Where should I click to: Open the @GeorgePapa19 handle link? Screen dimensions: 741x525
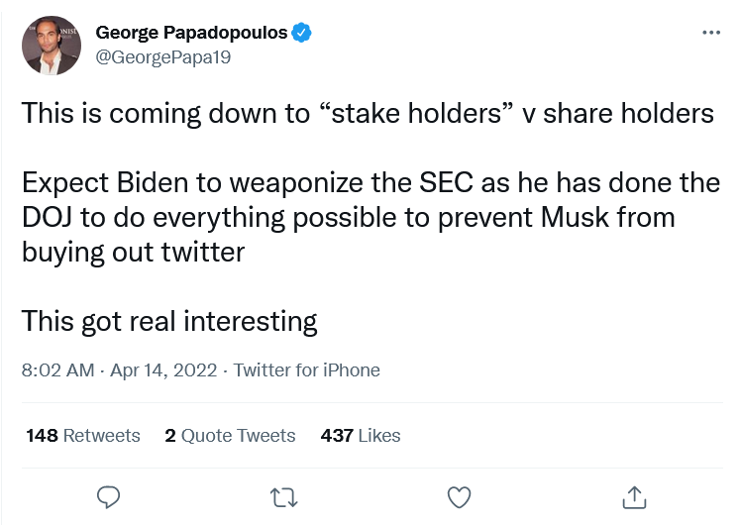tap(163, 57)
